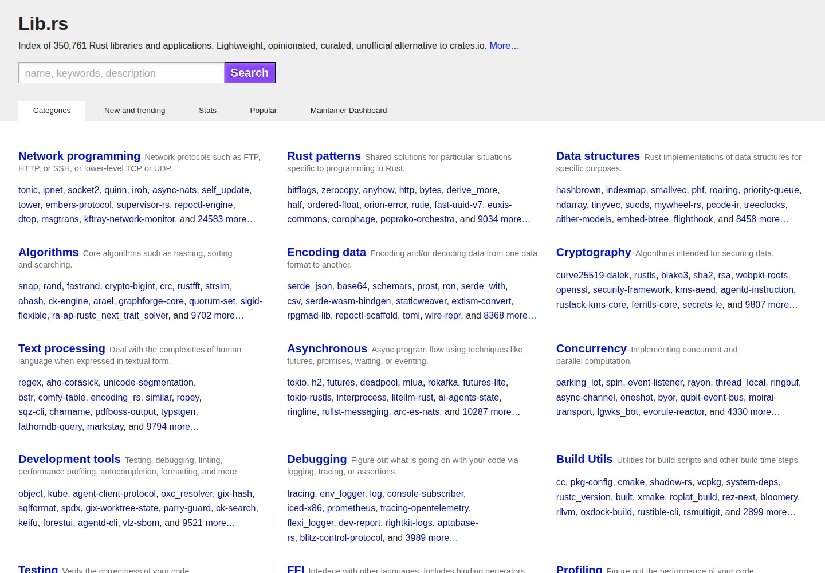
Task: Focus the name, keywords, description search field
Action: (121, 73)
